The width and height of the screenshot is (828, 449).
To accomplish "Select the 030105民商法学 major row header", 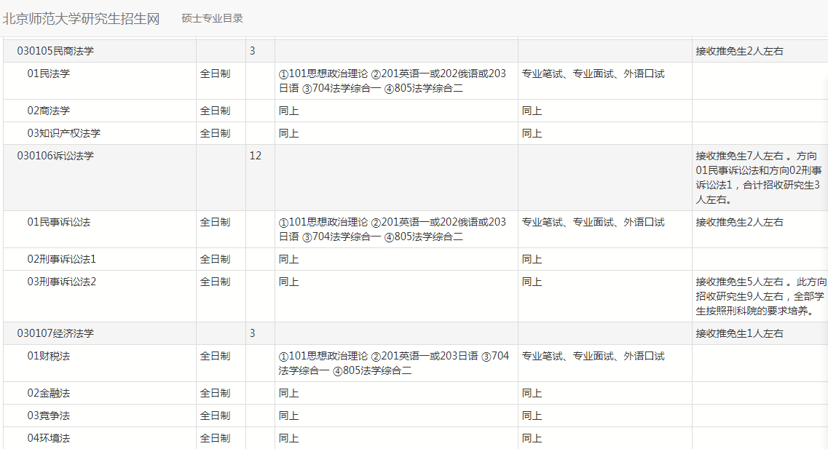I will pos(55,51).
